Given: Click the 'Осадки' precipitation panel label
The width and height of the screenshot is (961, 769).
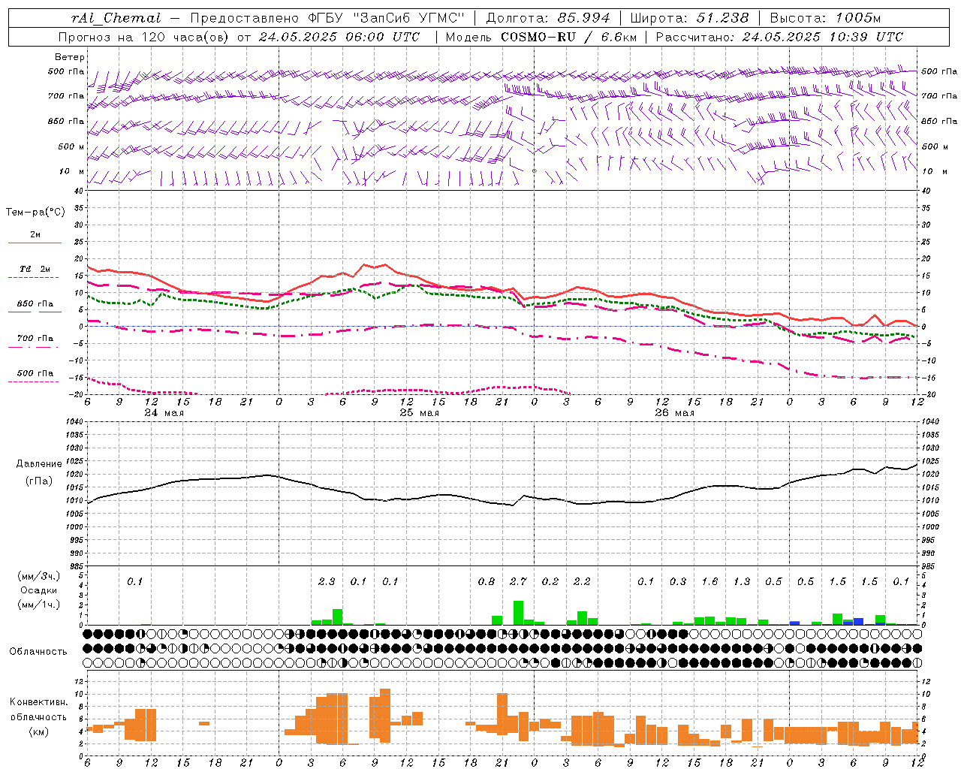Looking at the screenshot, I should click(x=39, y=590).
